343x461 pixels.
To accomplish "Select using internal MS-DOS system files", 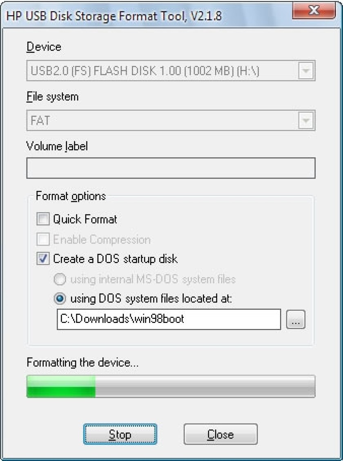I will [60, 279].
